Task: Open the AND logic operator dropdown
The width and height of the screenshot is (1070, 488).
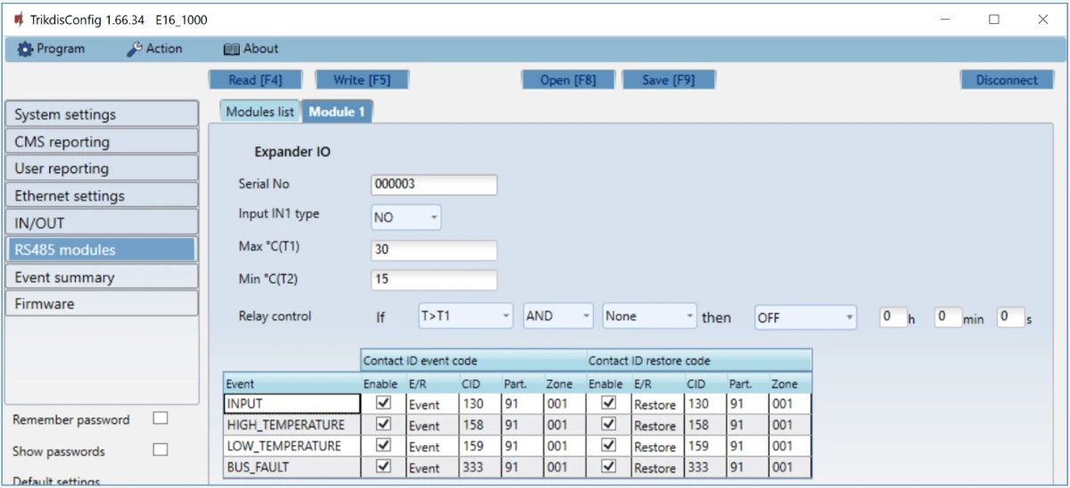Action: [x=558, y=317]
